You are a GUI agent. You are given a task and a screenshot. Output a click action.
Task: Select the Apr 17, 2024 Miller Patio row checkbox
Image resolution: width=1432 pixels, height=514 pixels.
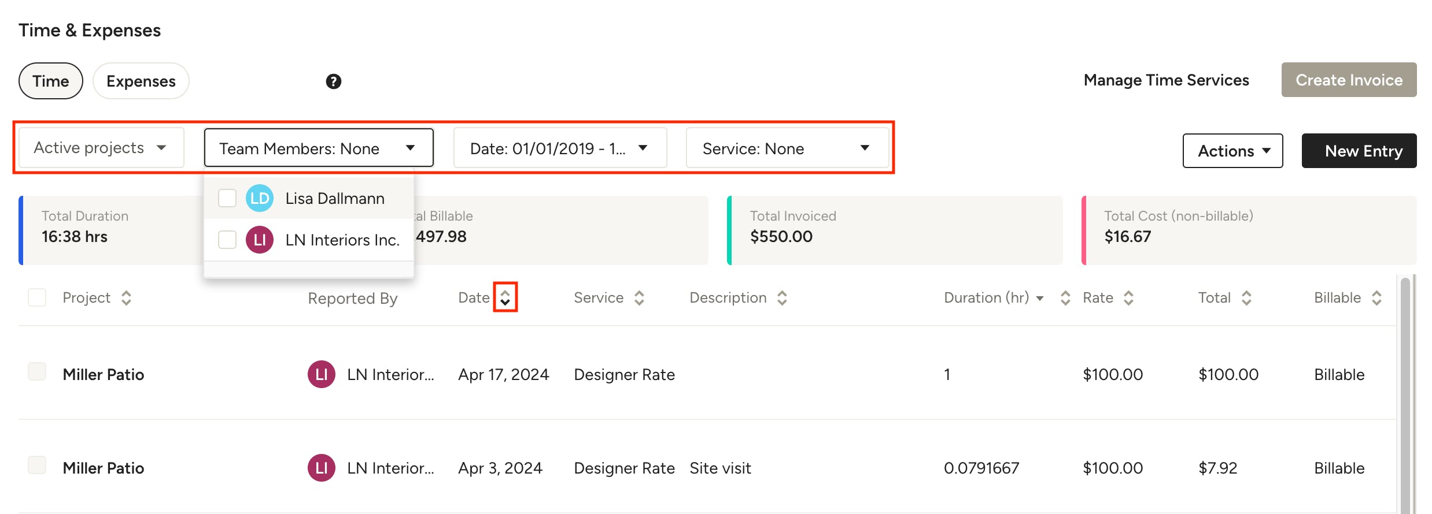(37, 371)
